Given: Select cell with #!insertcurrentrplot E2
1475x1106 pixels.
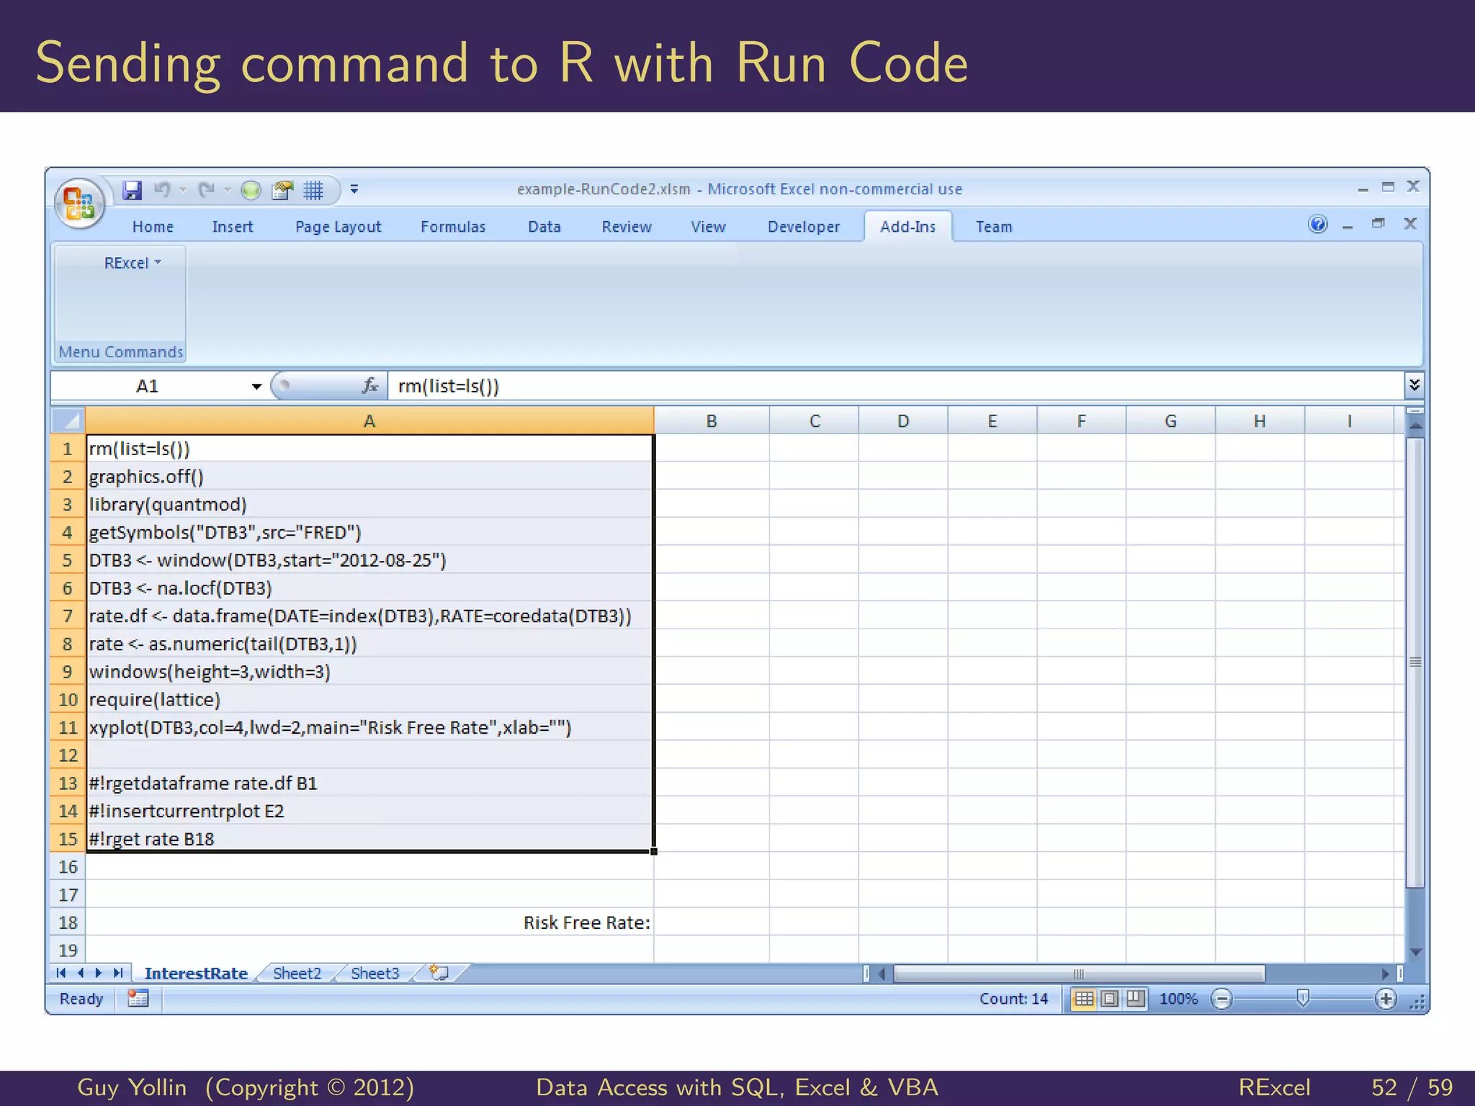Looking at the screenshot, I should (x=369, y=811).
